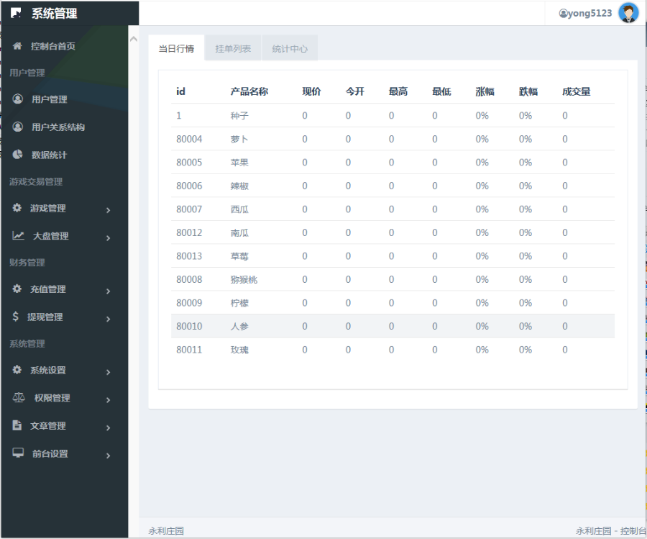This screenshot has height=539, width=647.
Task: Switch to the 挂单列表 tab
Action: tap(233, 49)
